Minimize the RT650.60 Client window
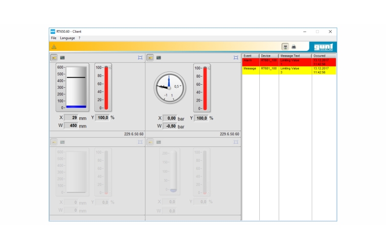Viewport: 386px width, 249px height. (x=305, y=32)
